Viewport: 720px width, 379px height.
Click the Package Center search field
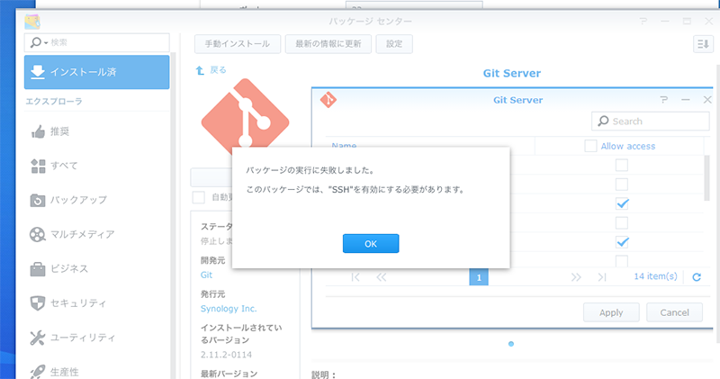click(x=97, y=42)
